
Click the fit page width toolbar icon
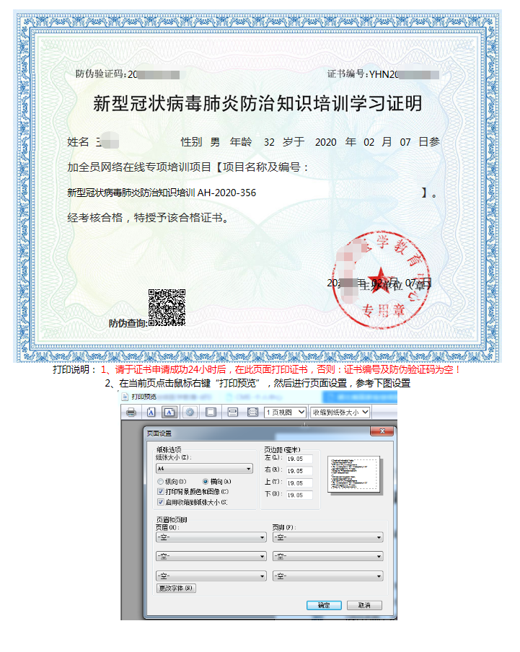233,412
